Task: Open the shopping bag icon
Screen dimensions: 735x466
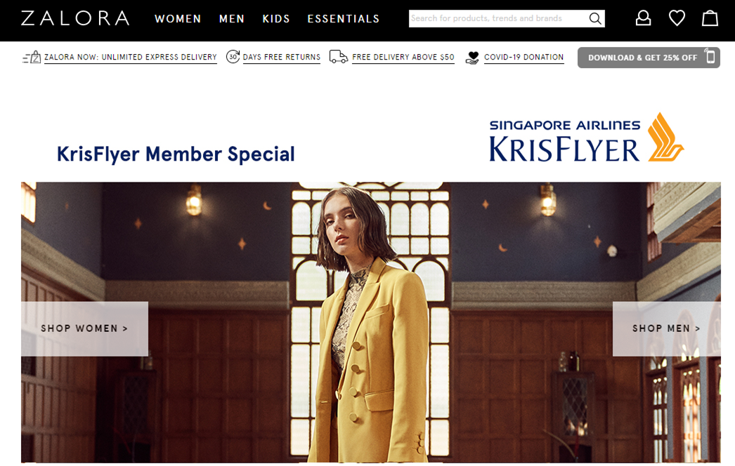Action: click(x=710, y=18)
